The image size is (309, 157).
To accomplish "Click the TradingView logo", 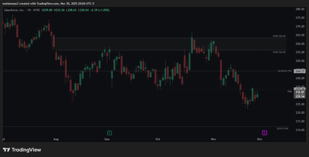I will 22,150.
